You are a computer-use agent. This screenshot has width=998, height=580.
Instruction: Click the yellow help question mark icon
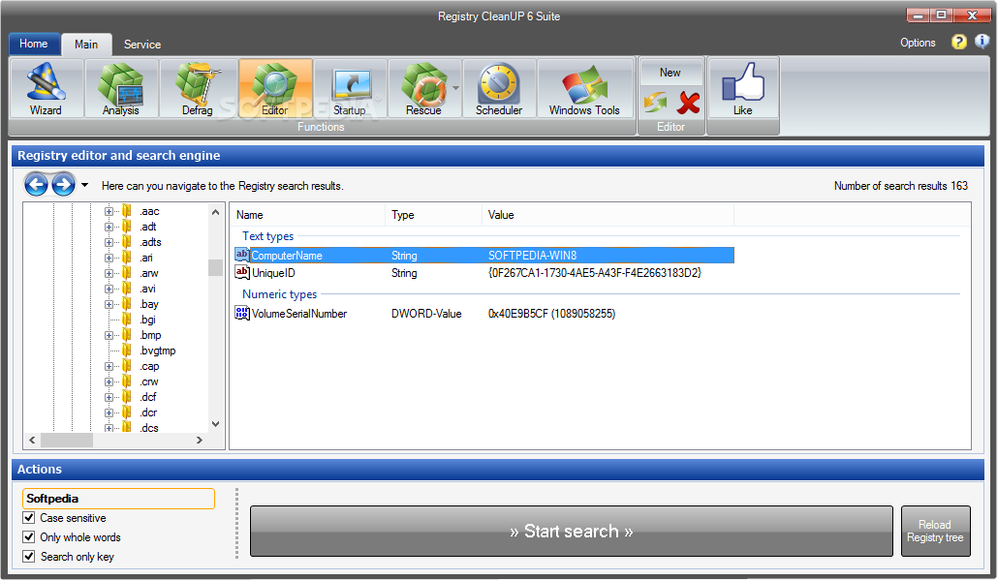pyautogui.click(x=958, y=42)
